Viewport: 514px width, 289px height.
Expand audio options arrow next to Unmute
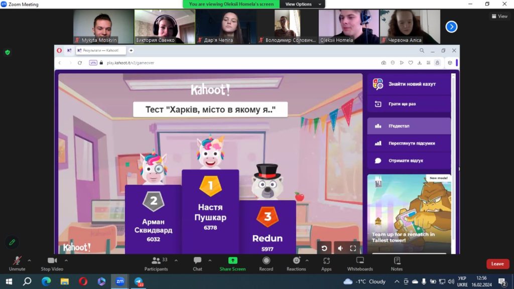[x=30, y=261]
